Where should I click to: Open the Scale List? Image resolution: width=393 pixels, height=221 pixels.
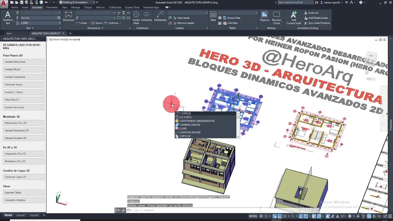click(311, 13)
